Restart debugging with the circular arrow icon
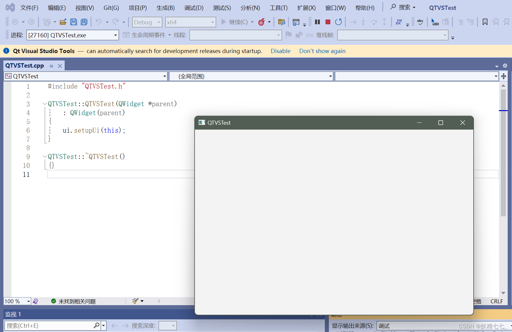Screen dimensions: 512x332 coord(338,22)
